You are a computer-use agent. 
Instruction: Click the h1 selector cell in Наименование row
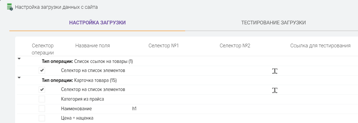tap(134, 109)
